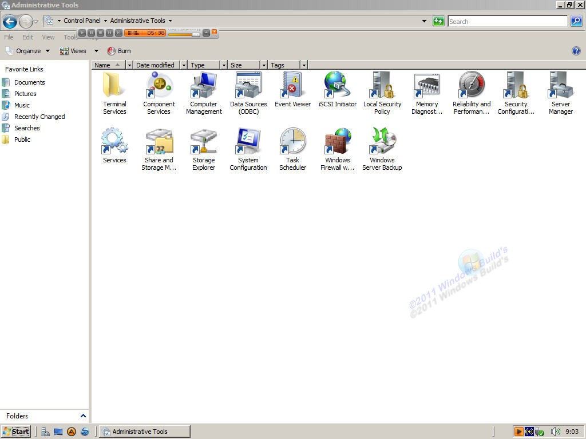Open the Tools menu
This screenshot has height=439, width=586.
70,37
